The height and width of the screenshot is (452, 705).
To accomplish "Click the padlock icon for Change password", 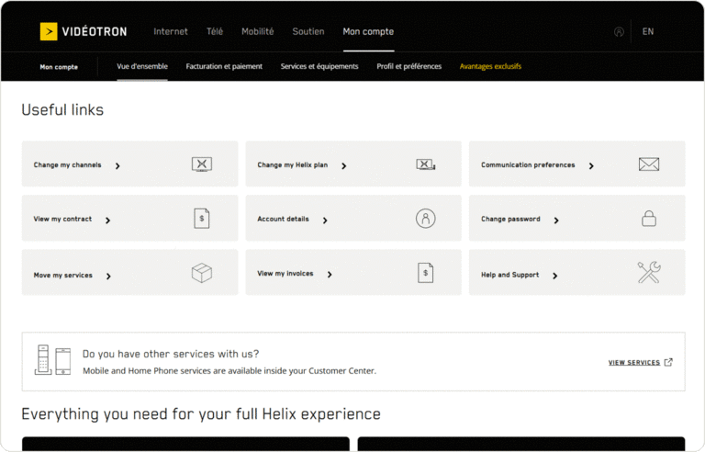I will tap(649, 219).
